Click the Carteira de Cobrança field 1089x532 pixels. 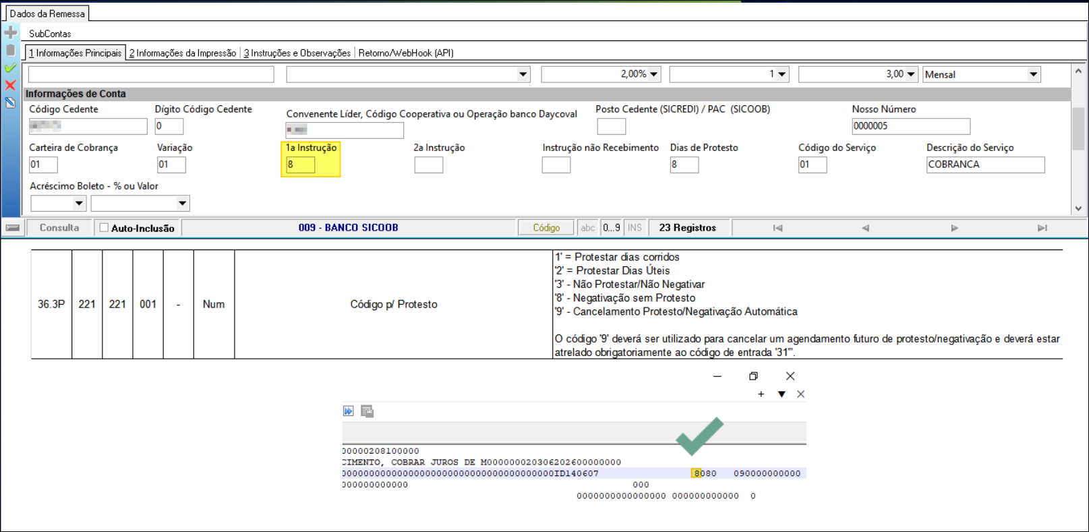coord(43,165)
